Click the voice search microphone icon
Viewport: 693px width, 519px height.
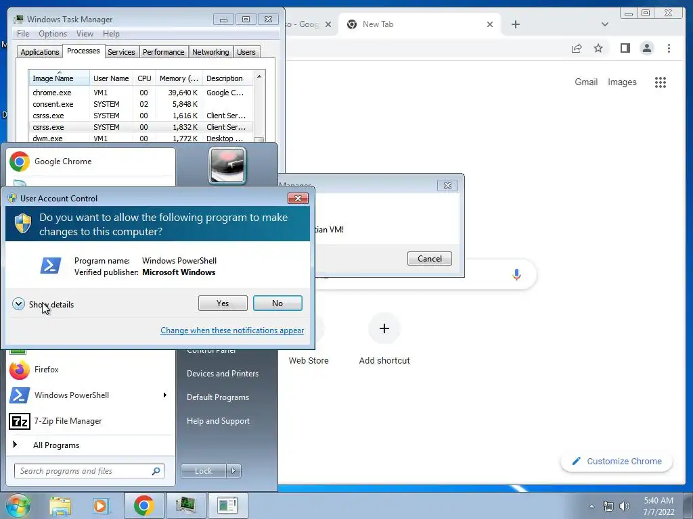coord(516,274)
